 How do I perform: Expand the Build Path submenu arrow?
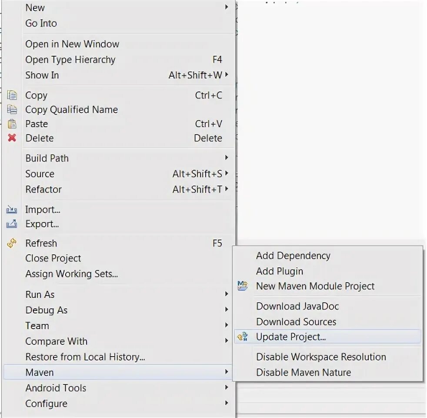(226, 158)
